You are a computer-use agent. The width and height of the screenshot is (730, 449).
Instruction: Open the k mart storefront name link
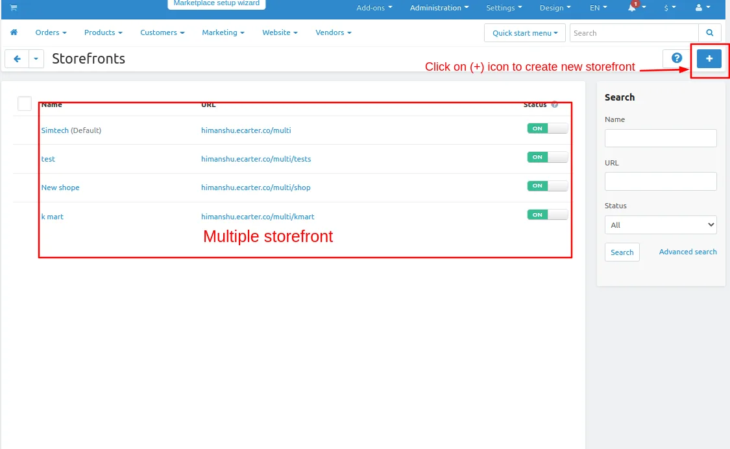pyautogui.click(x=52, y=217)
